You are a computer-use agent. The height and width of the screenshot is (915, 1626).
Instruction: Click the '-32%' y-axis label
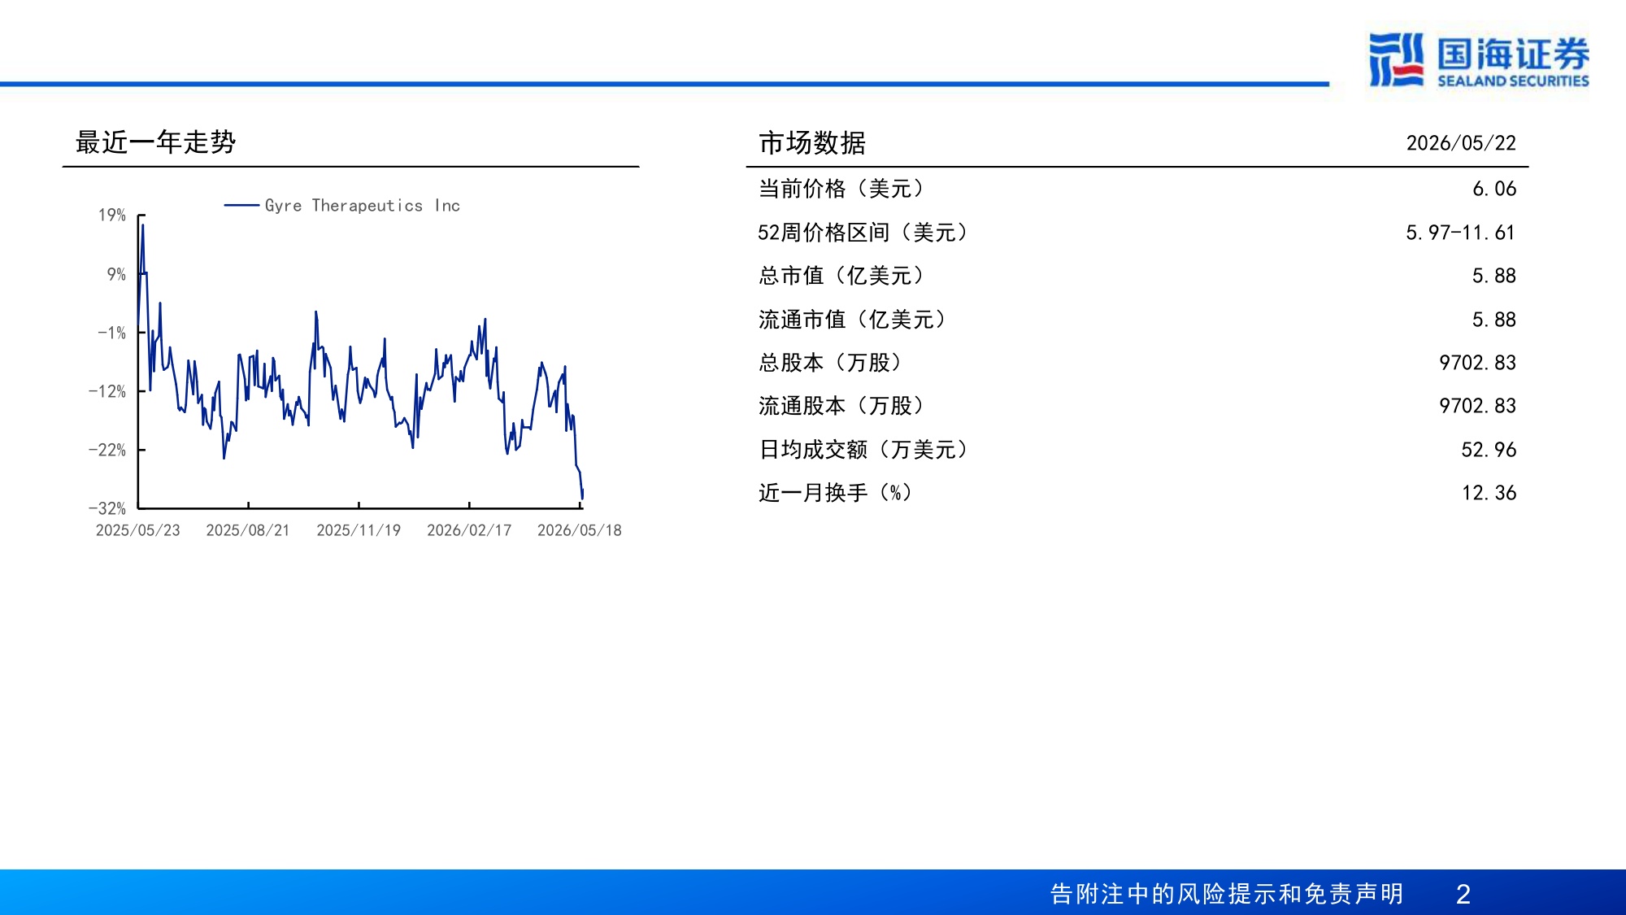click(x=107, y=508)
